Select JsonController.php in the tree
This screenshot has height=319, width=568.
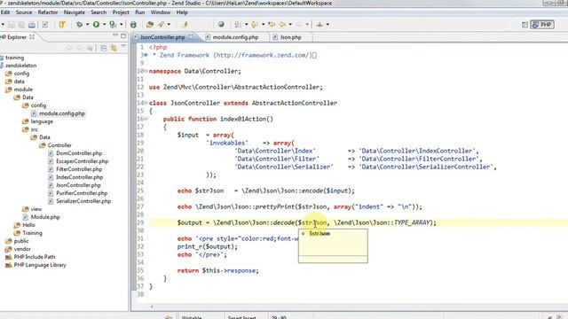[78, 185]
